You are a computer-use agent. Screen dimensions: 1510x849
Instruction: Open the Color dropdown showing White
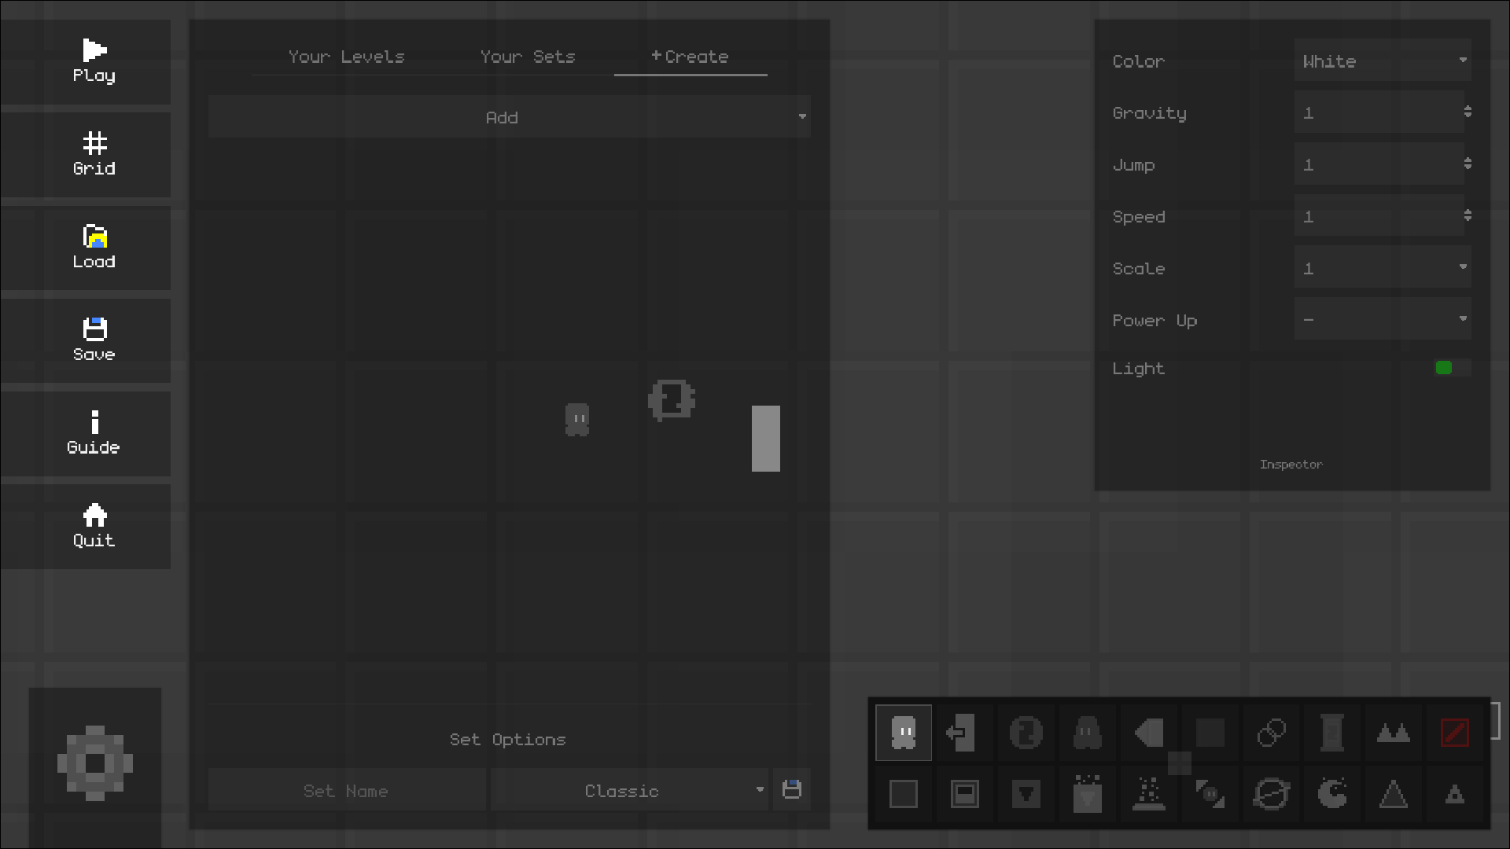point(1383,61)
